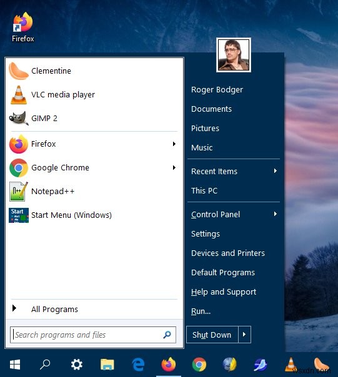338x377 pixels.
Task: Expand the Control Panel submenu arrow
Action: tap(275, 214)
